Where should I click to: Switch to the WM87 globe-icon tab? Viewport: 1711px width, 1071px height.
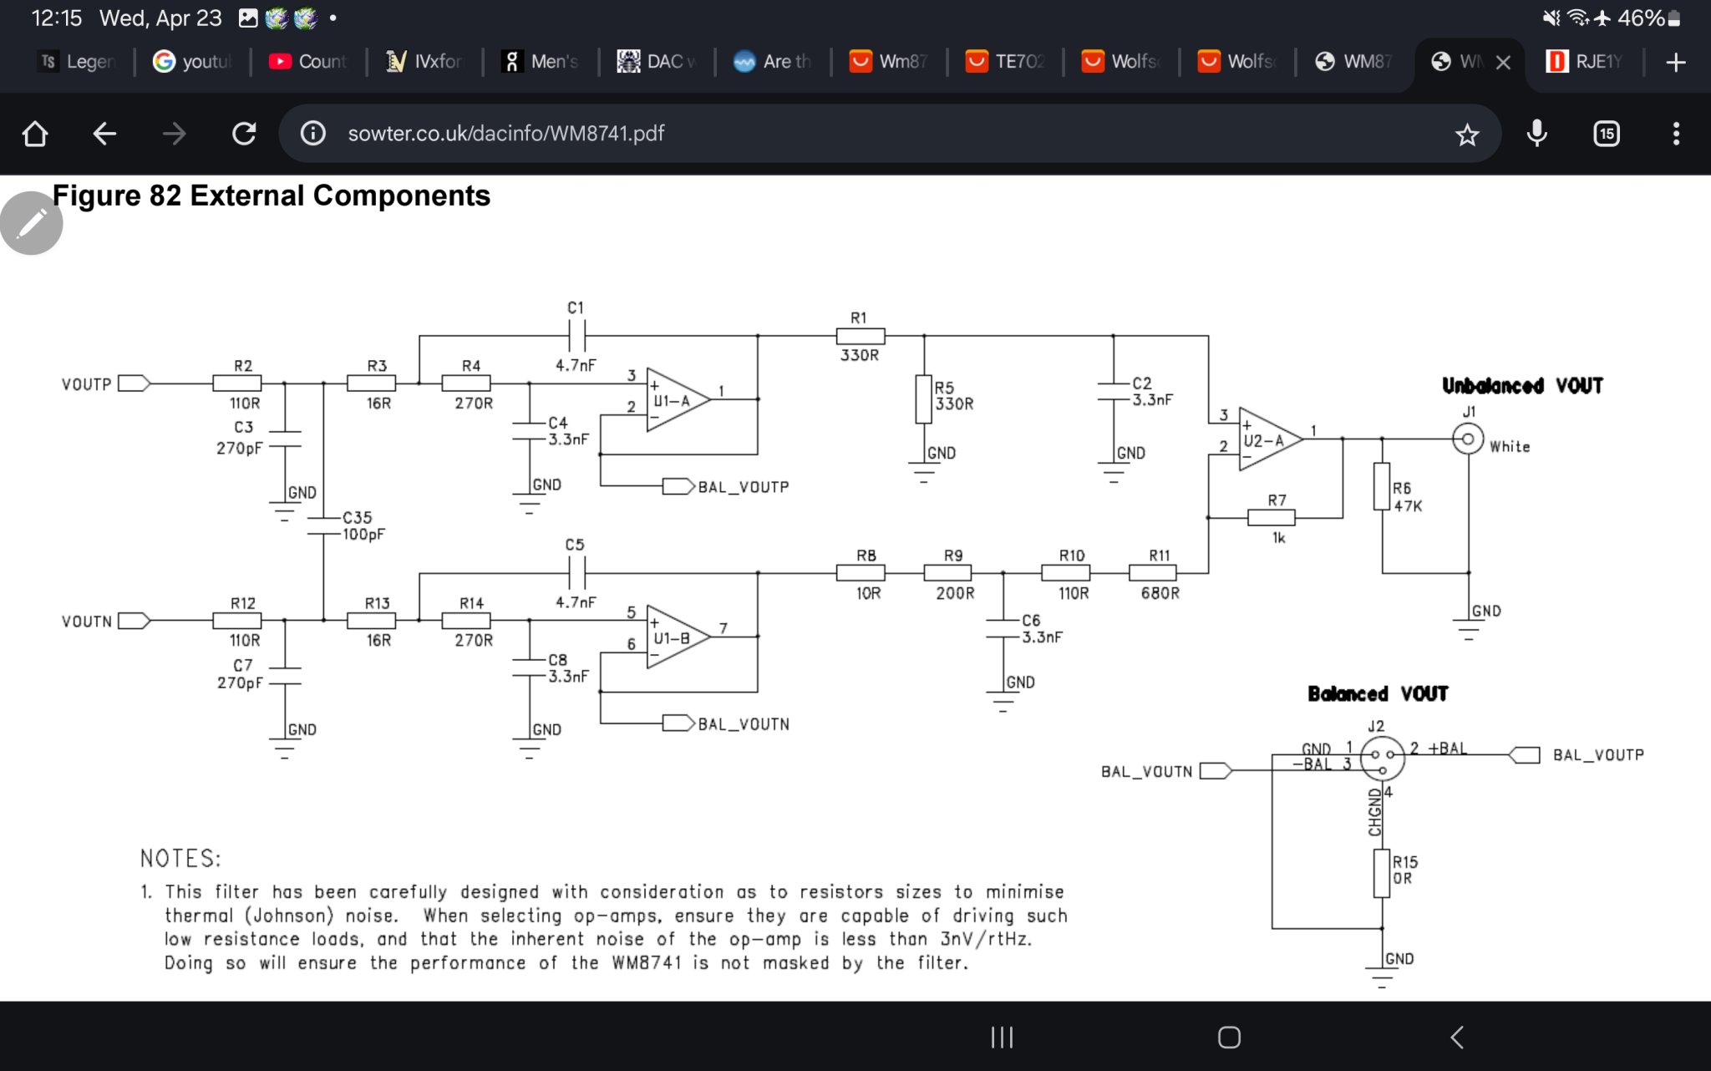pos(1353,62)
